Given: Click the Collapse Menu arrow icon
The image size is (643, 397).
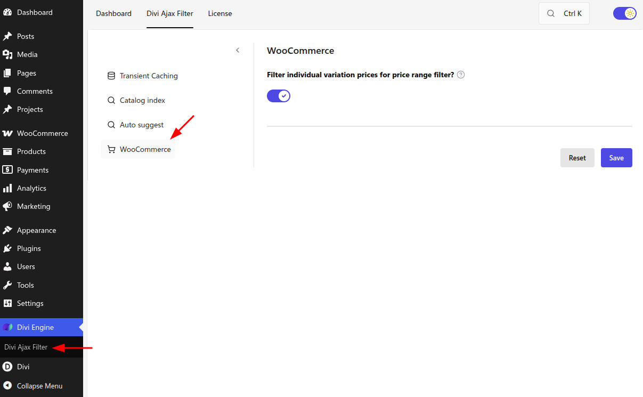Looking at the screenshot, I should [7, 386].
